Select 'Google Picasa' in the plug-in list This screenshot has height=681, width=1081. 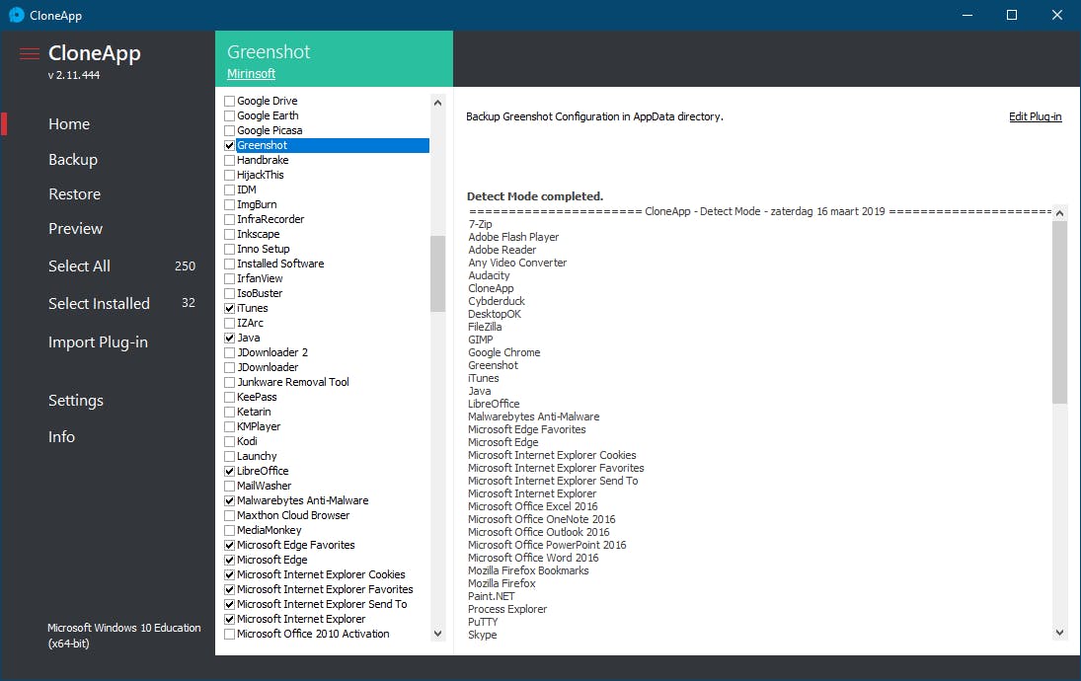coord(269,131)
